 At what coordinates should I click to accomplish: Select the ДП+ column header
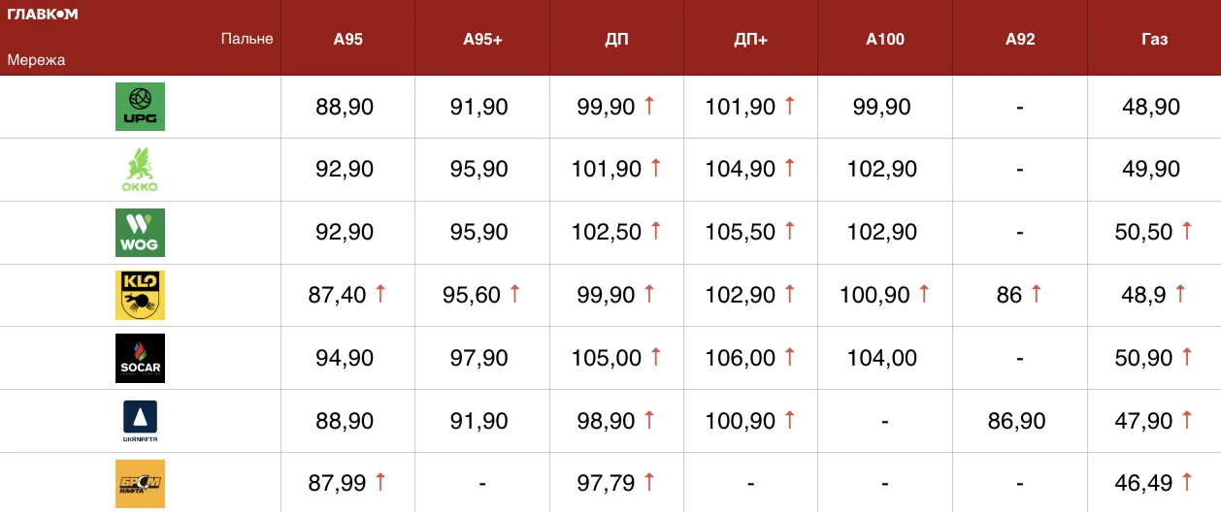[x=751, y=40]
